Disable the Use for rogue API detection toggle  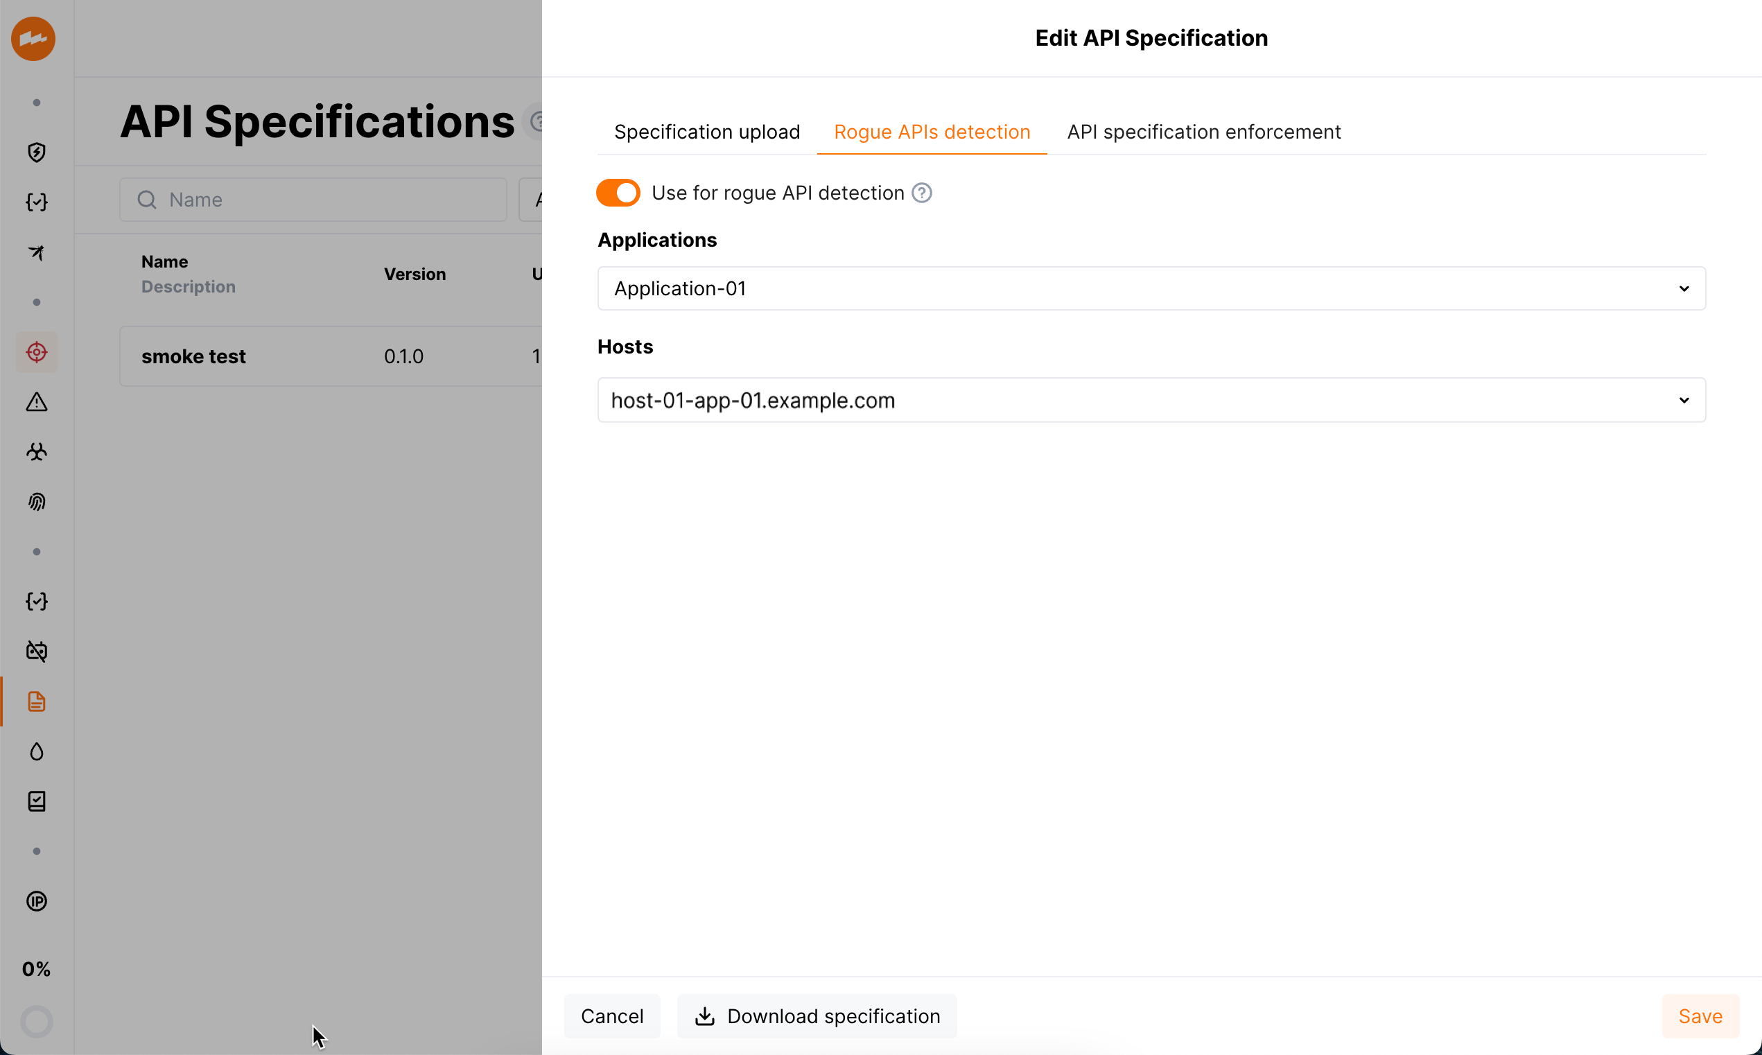(x=617, y=192)
